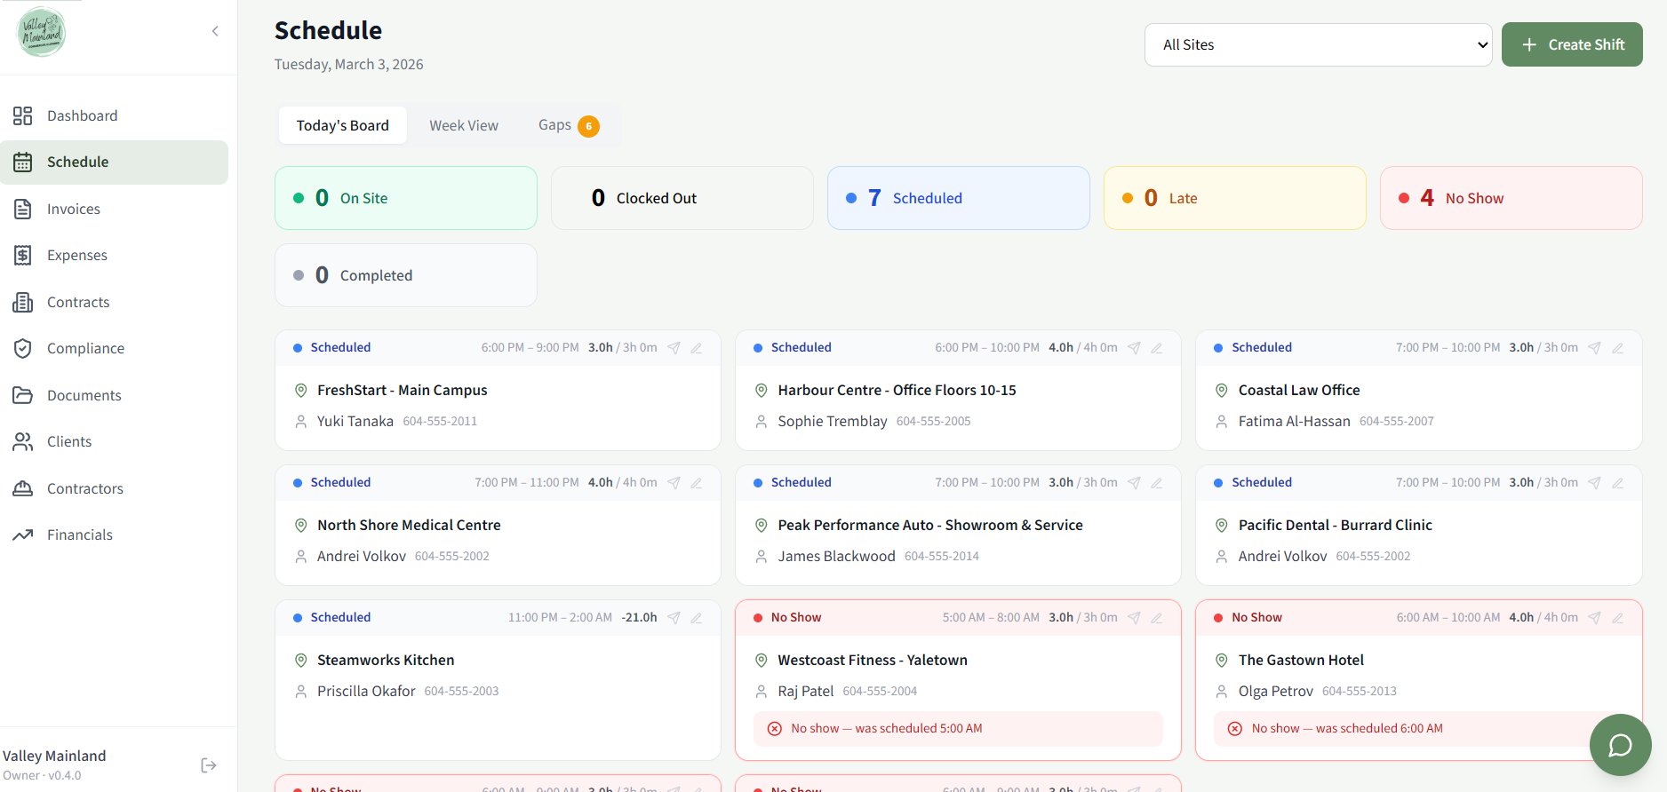Open the chat support bubble
Image resolution: width=1667 pixels, height=792 pixels.
1620,745
